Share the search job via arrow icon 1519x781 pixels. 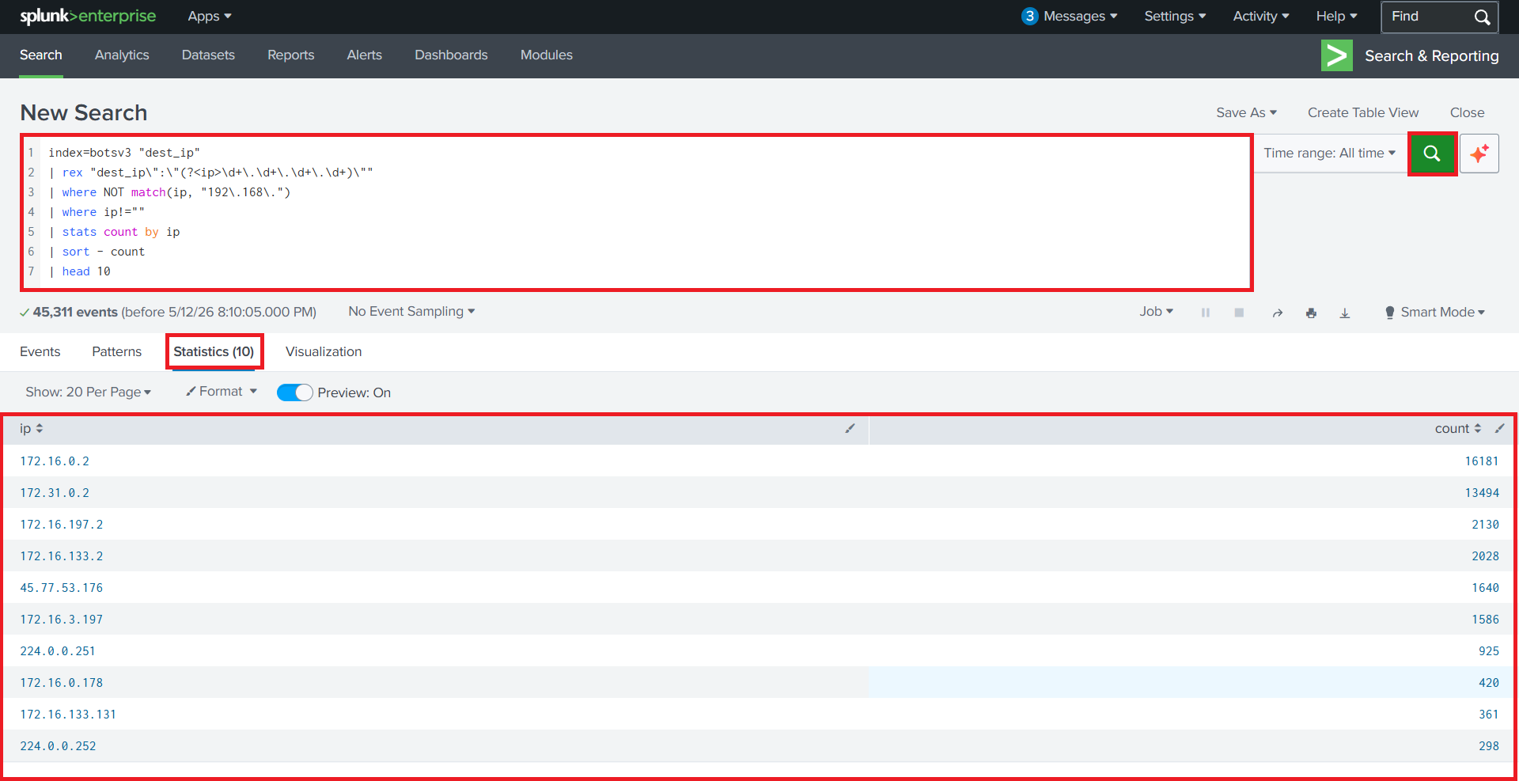click(x=1277, y=313)
